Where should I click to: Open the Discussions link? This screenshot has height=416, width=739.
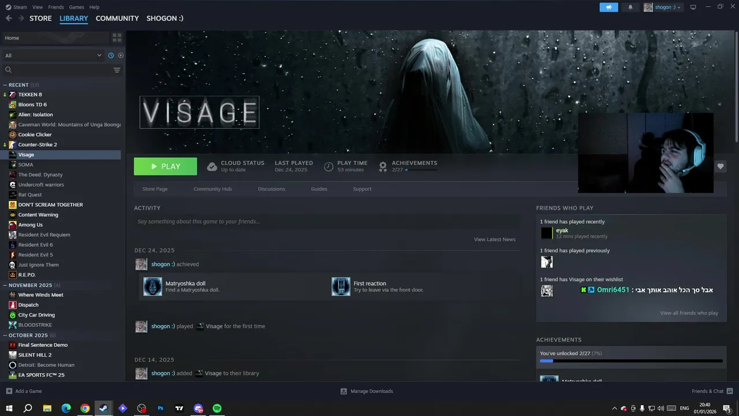pyautogui.click(x=271, y=189)
